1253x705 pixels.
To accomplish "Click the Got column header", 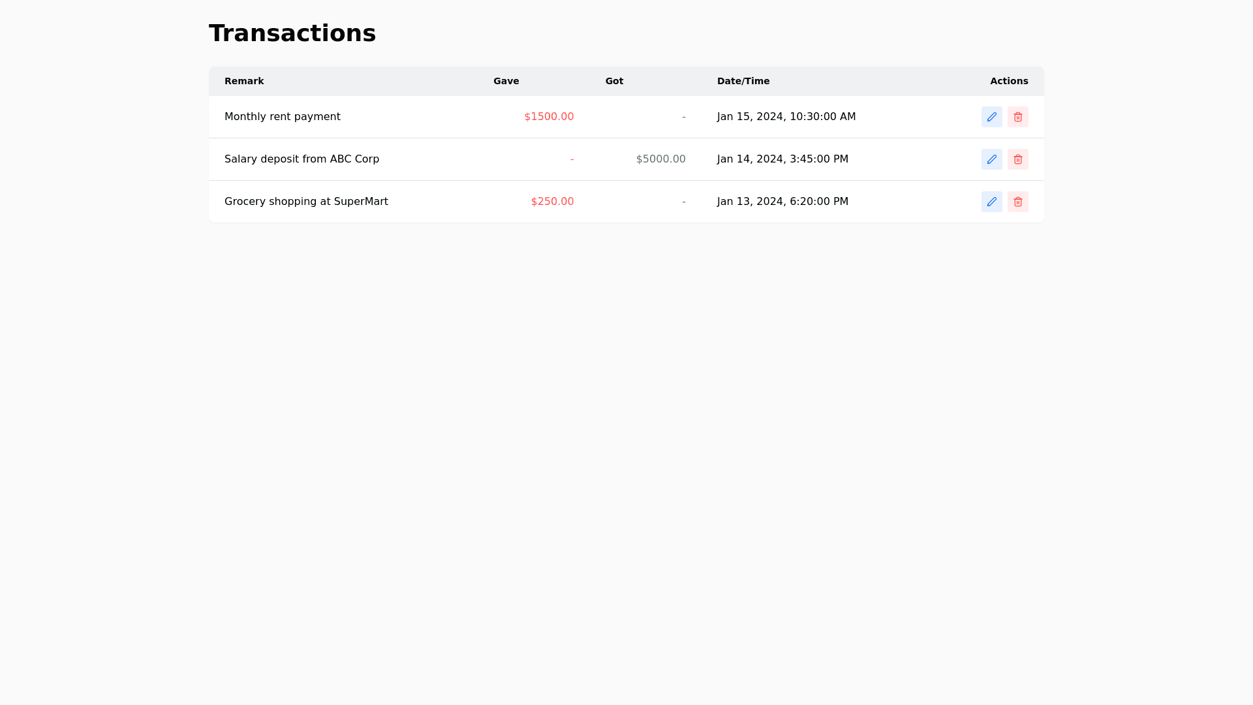I will click(x=614, y=81).
